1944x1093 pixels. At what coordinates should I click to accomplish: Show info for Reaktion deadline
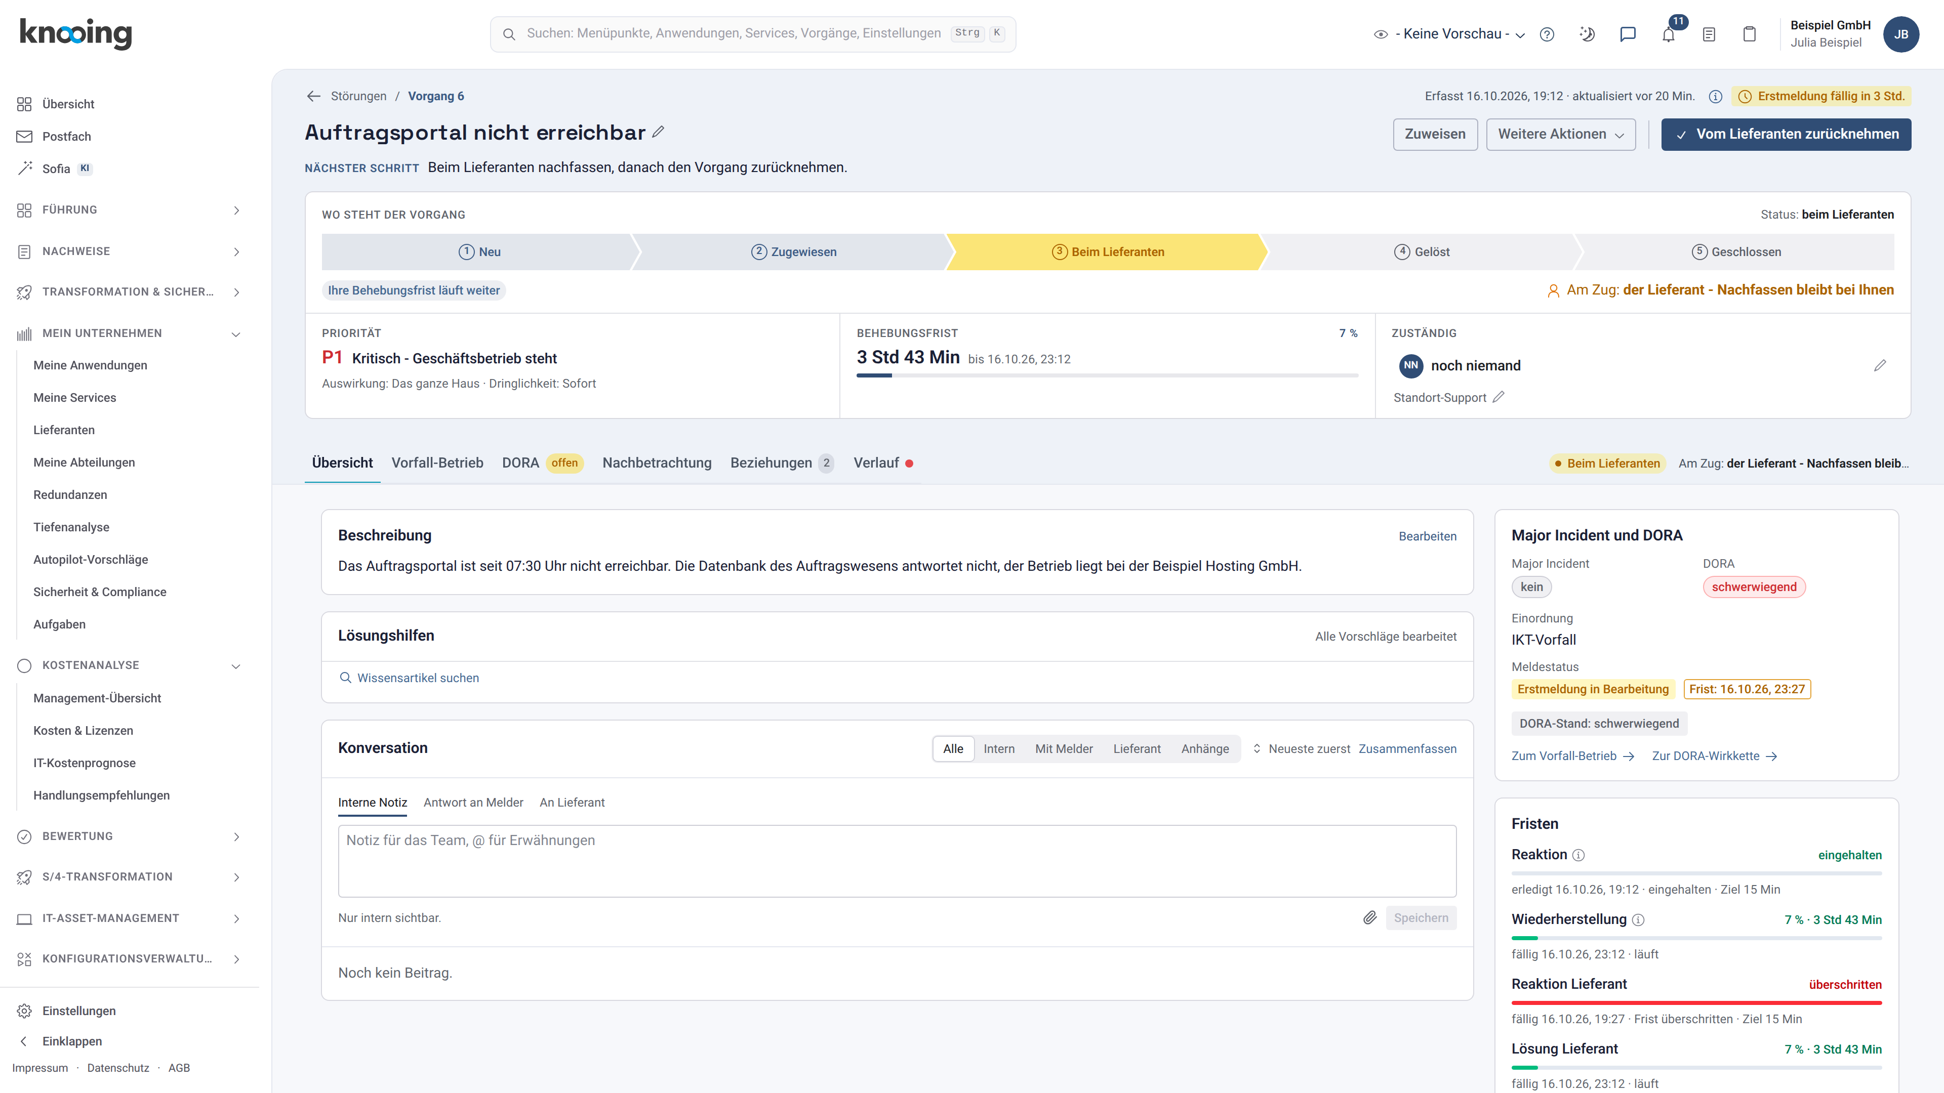pyautogui.click(x=1578, y=855)
